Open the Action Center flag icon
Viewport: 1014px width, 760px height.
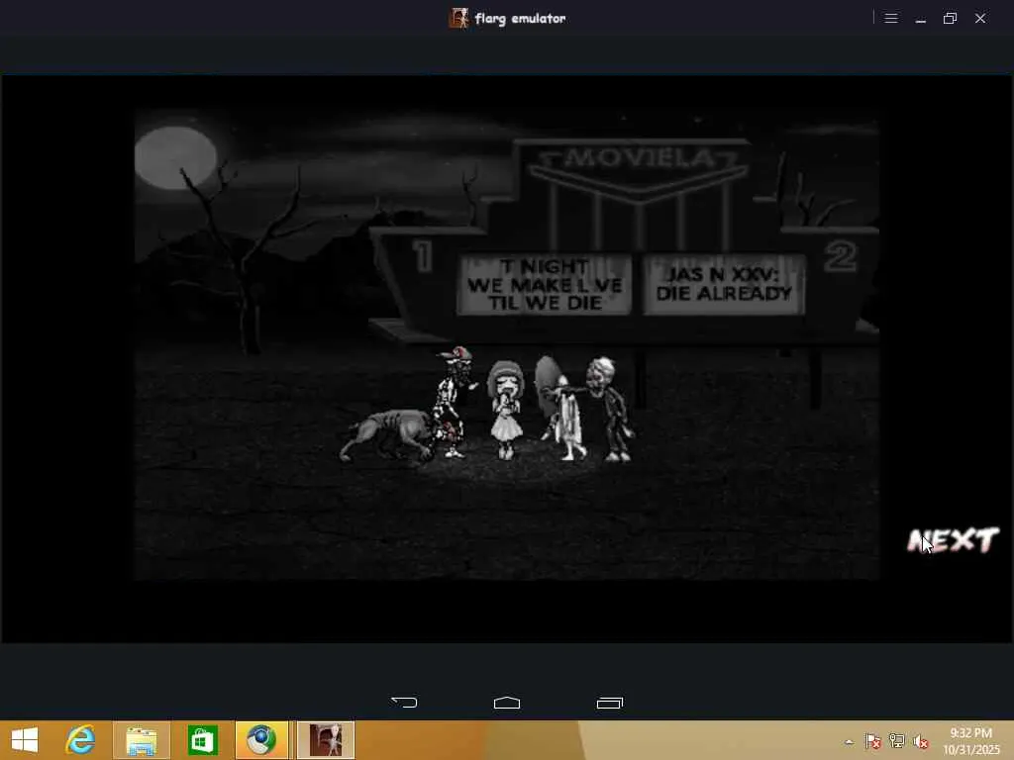click(x=873, y=741)
